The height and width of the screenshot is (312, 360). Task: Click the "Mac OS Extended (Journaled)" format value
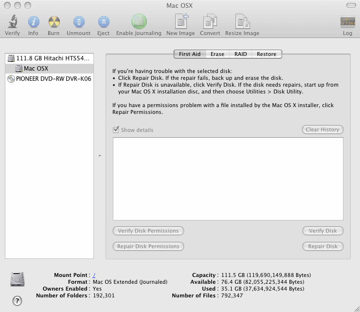pos(130,282)
